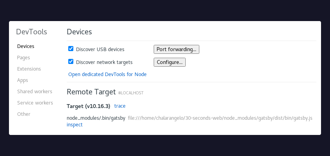
Task: Click the trace link beside Target
Action: (120, 106)
